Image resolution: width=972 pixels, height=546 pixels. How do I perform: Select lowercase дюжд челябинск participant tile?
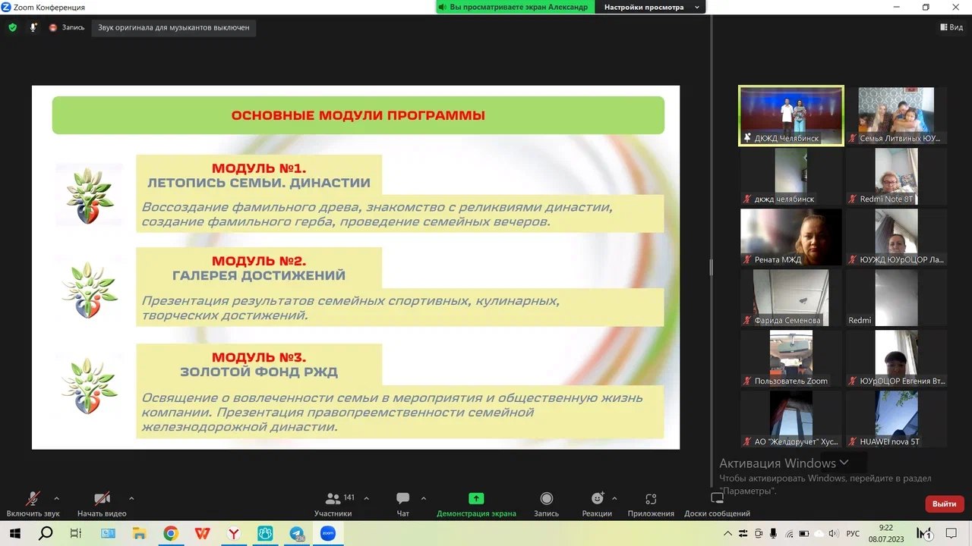point(791,176)
